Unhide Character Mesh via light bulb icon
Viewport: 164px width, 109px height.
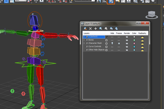click(112, 43)
